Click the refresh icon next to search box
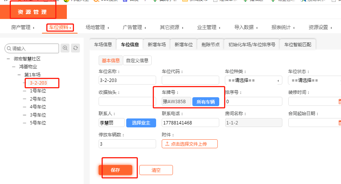Viewport: 341px width, 184px height. 76,48
